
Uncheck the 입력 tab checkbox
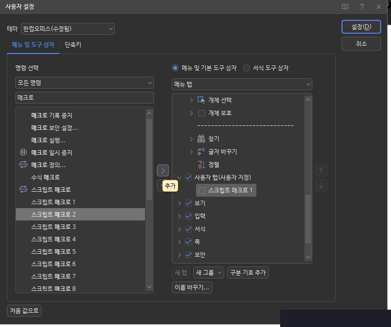tap(189, 216)
